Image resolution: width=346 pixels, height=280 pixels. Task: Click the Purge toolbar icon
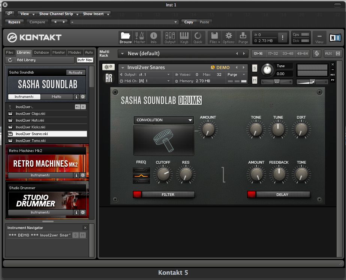[243, 38]
